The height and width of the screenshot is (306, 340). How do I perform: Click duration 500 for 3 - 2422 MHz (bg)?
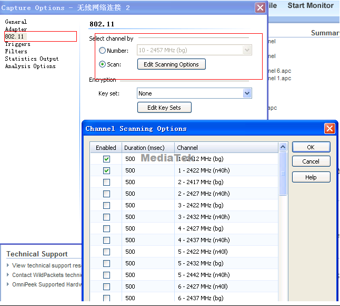click(x=131, y=205)
